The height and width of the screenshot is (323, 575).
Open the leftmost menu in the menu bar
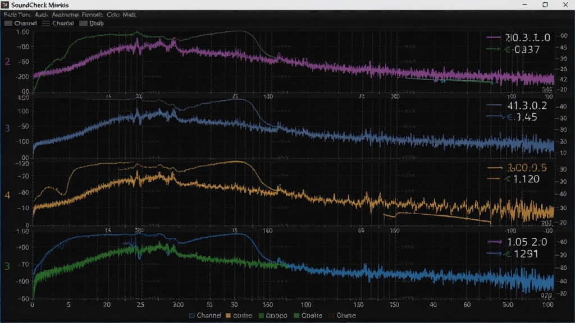(x=17, y=15)
